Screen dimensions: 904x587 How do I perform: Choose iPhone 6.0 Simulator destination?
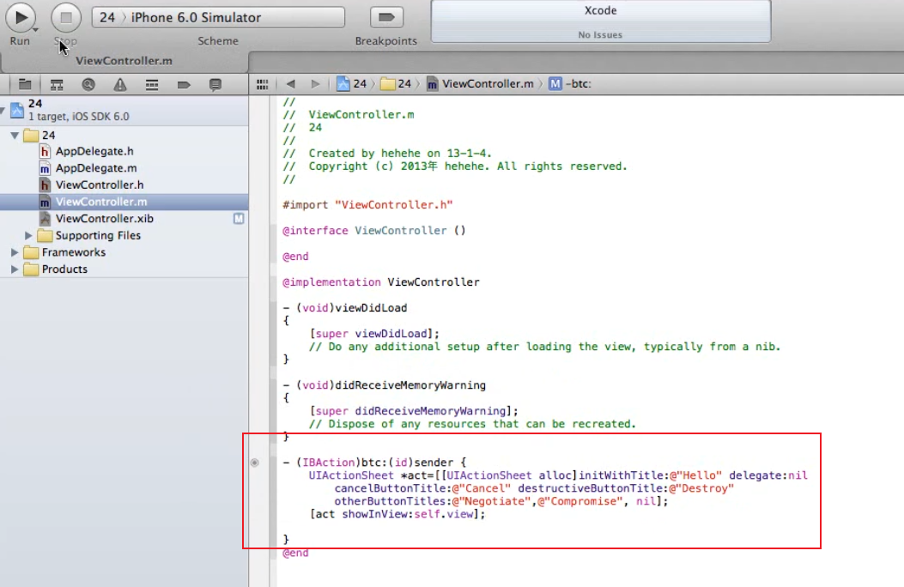[196, 17]
